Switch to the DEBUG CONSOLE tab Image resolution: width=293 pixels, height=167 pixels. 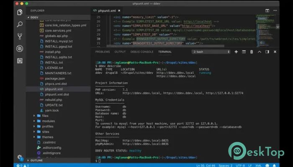click(x=142, y=52)
